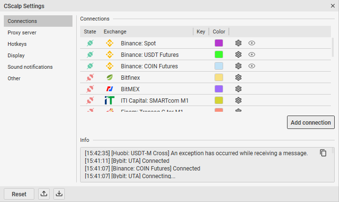Click the connections list vertical scrollbar

(x=332, y=48)
